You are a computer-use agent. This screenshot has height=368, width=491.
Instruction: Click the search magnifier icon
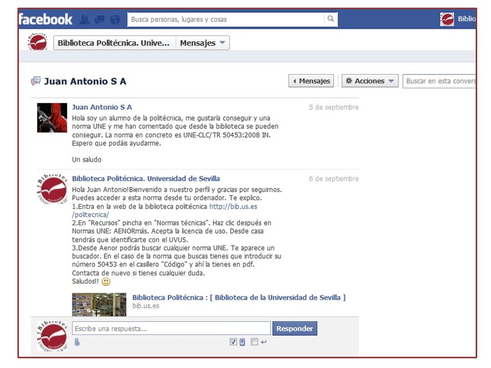[331, 19]
